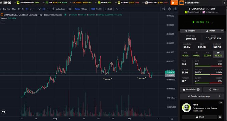This screenshot has width=227, height=121.
Task: Switch to the 24H stats tab
Action: point(218,54)
